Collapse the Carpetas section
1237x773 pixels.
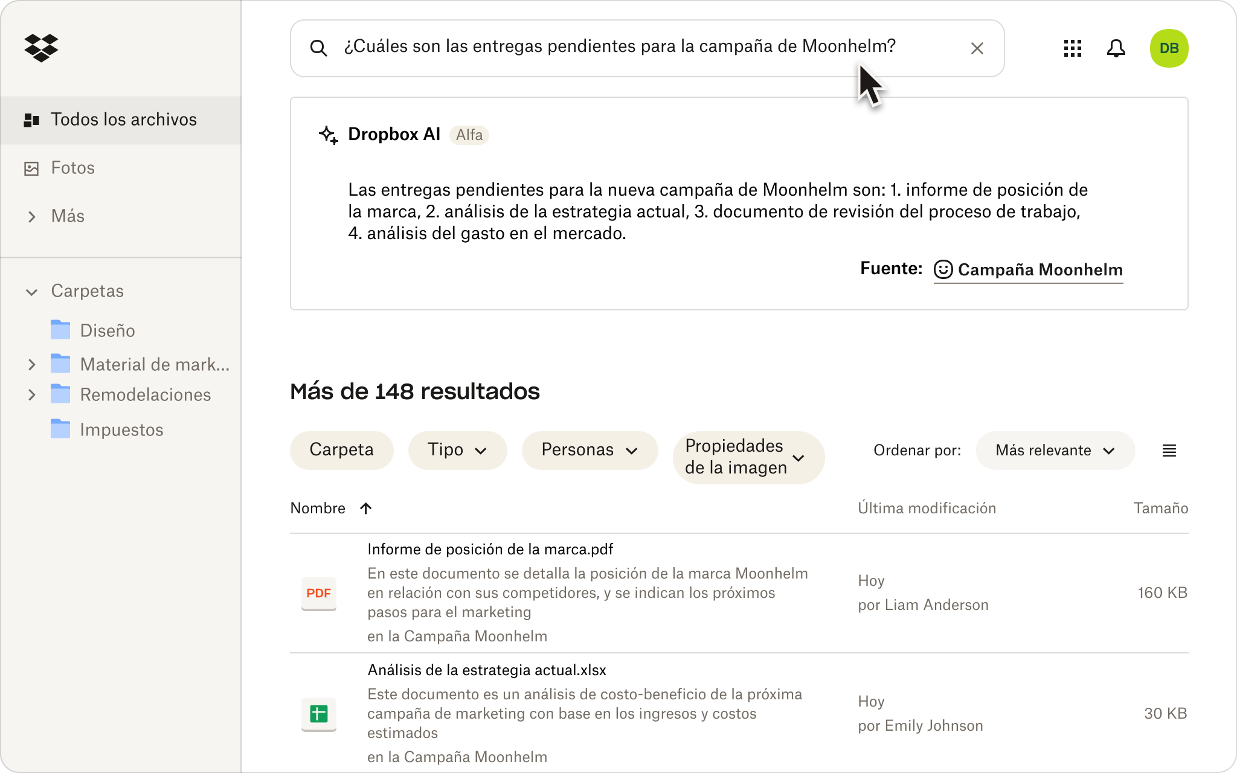click(32, 292)
